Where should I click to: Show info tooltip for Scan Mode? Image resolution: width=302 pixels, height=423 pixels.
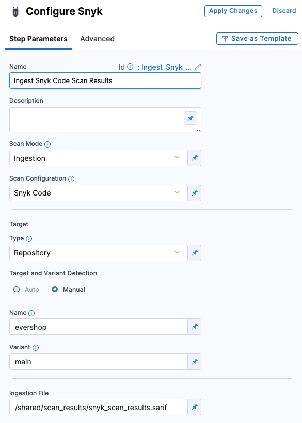tap(47, 144)
